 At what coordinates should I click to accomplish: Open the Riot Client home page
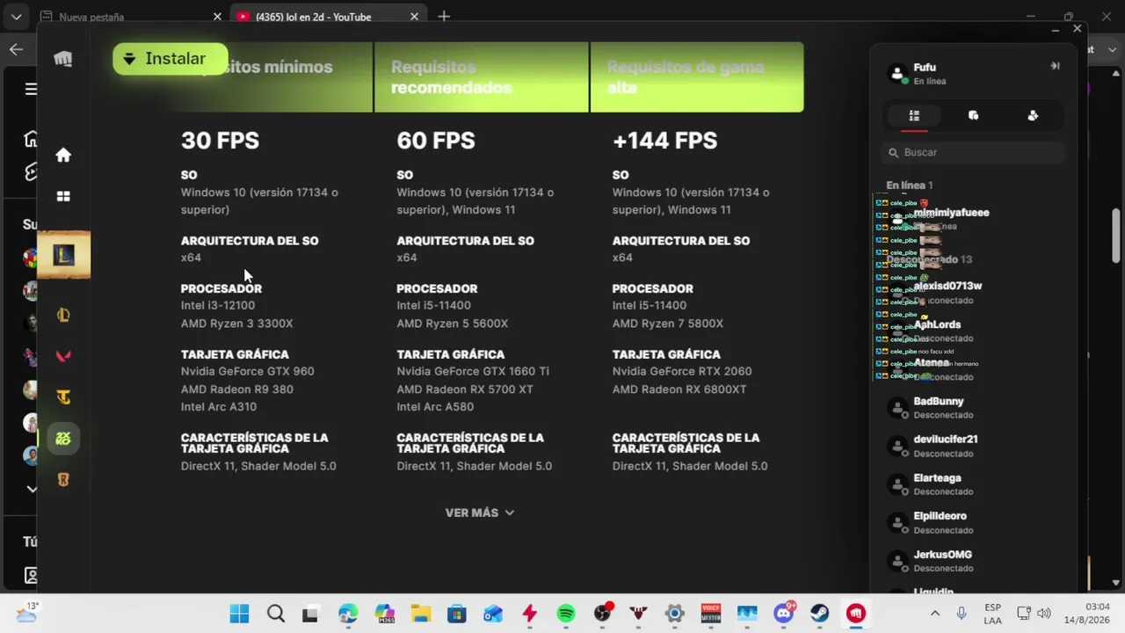click(x=63, y=156)
